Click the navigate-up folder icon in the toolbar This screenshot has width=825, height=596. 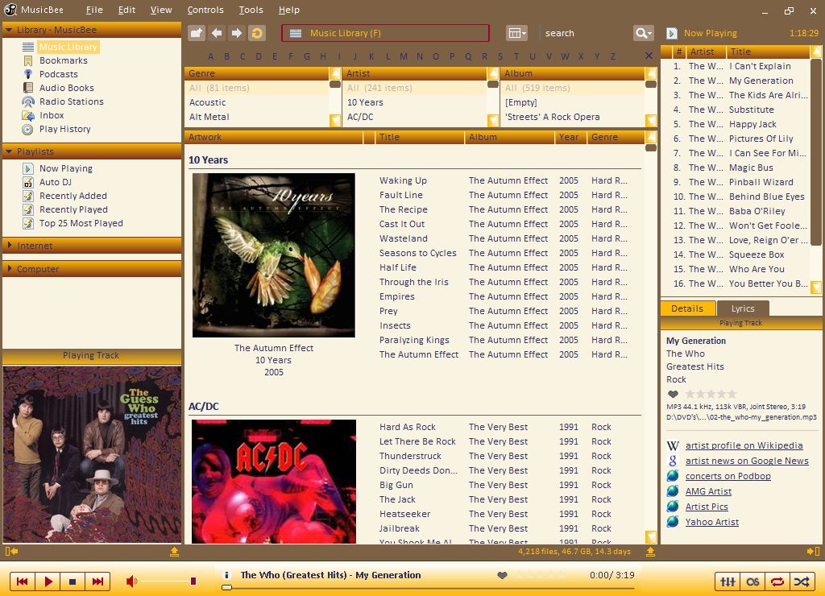pos(197,33)
